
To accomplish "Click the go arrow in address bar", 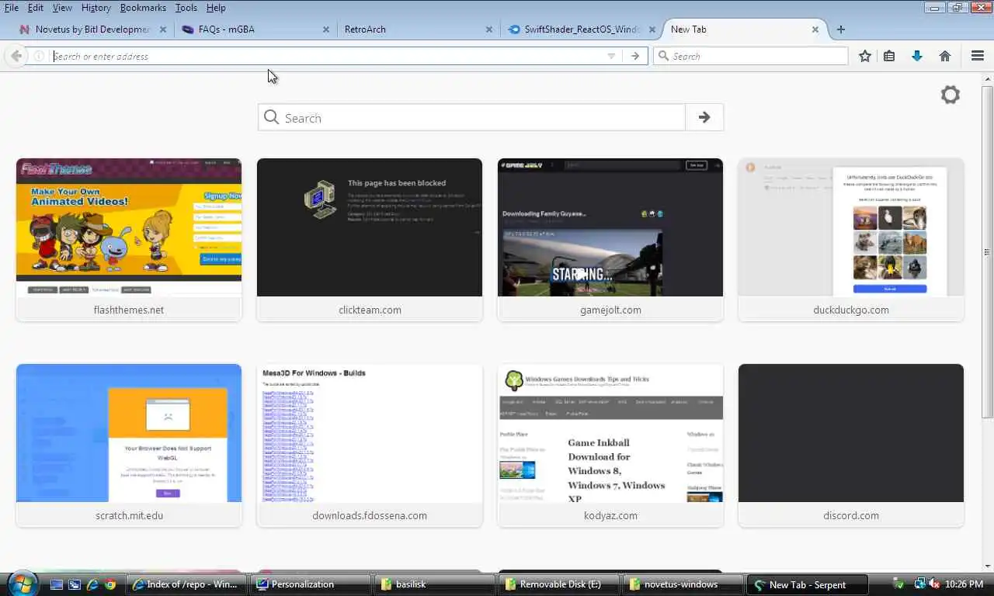I will click(x=635, y=56).
